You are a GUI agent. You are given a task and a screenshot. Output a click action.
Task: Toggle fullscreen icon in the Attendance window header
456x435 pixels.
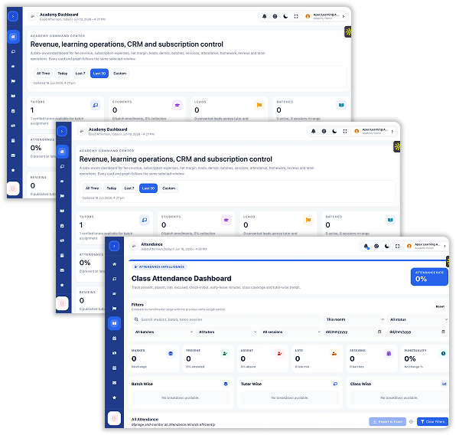tap(397, 246)
